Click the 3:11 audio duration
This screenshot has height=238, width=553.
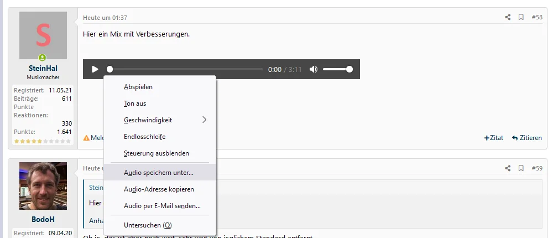pyautogui.click(x=295, y=70)
